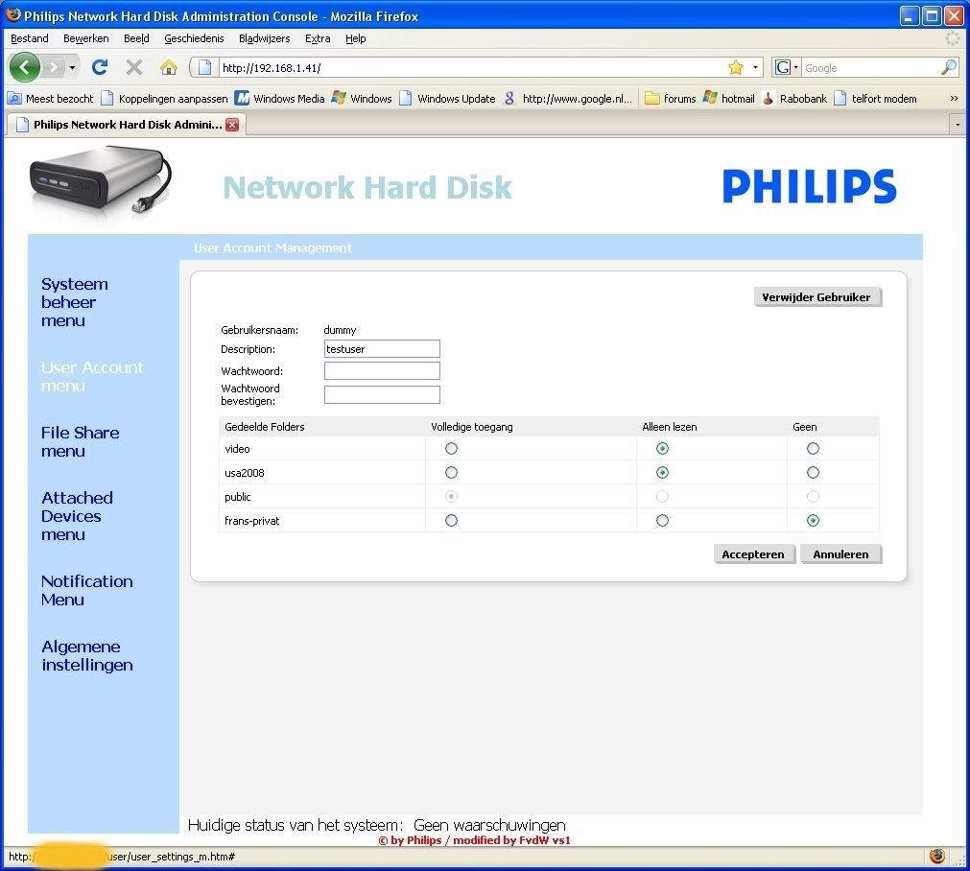970x871 pixels.
Task: Start a Google search with the magnifier icon
Action: [x=948, y=67]
